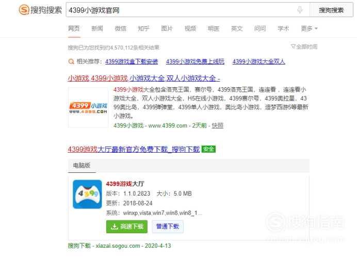The image size is (357, 257).
Task: Switch to the 英文 tab
Action: [x=237, y=28]
